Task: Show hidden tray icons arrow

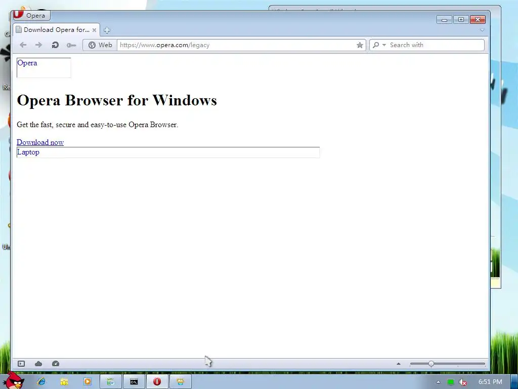Action: click(438, 382)
